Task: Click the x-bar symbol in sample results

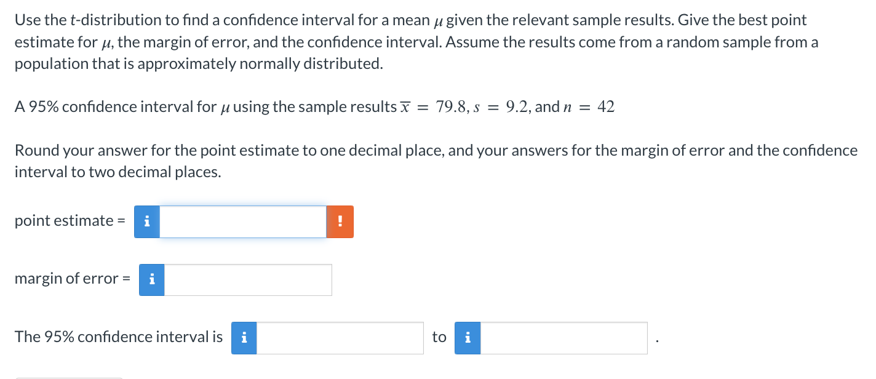Action: [x=405, y=107]
